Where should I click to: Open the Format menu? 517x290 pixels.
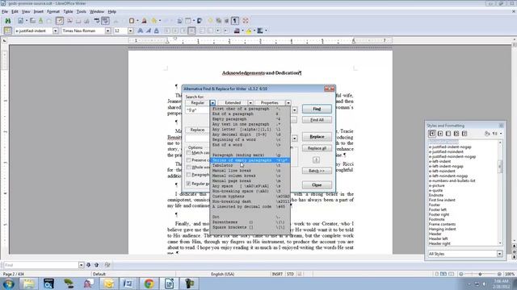(x=53, y=11)
